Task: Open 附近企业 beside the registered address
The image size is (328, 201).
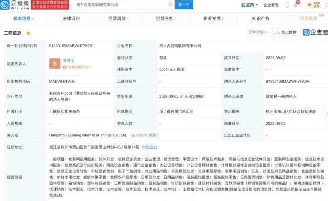Action: tap(150, 147)
